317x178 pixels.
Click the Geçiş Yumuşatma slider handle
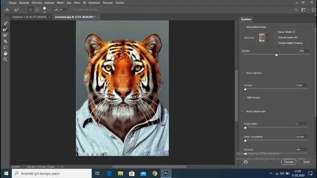(x=245, y=140)
